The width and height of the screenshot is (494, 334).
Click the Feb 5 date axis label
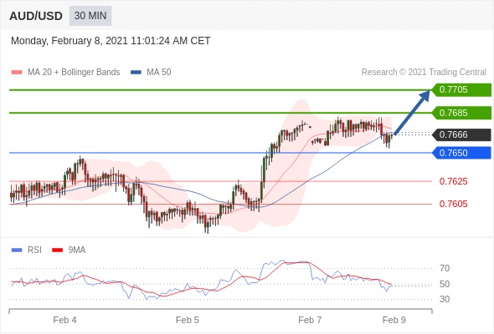point(188,320)
